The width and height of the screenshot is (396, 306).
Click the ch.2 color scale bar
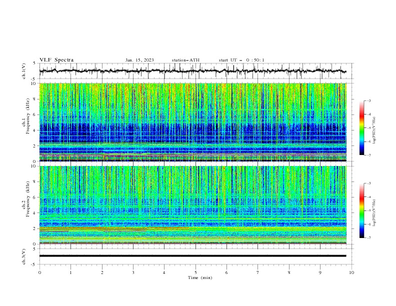click(x=361, y=210)
